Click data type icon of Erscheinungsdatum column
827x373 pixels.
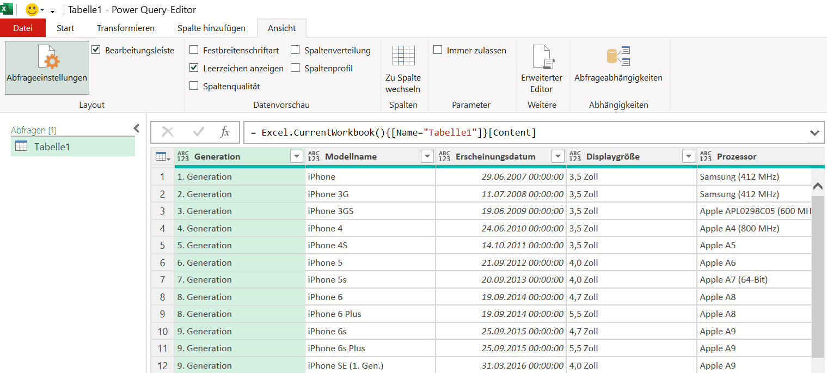click(x=445, y=157)
